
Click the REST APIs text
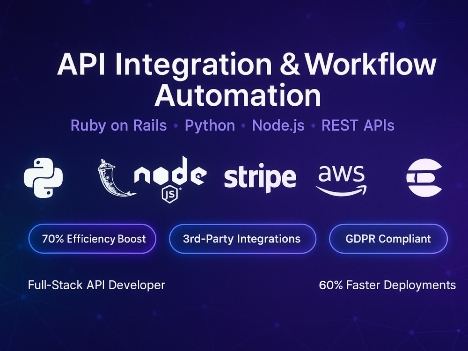point(358,125)
